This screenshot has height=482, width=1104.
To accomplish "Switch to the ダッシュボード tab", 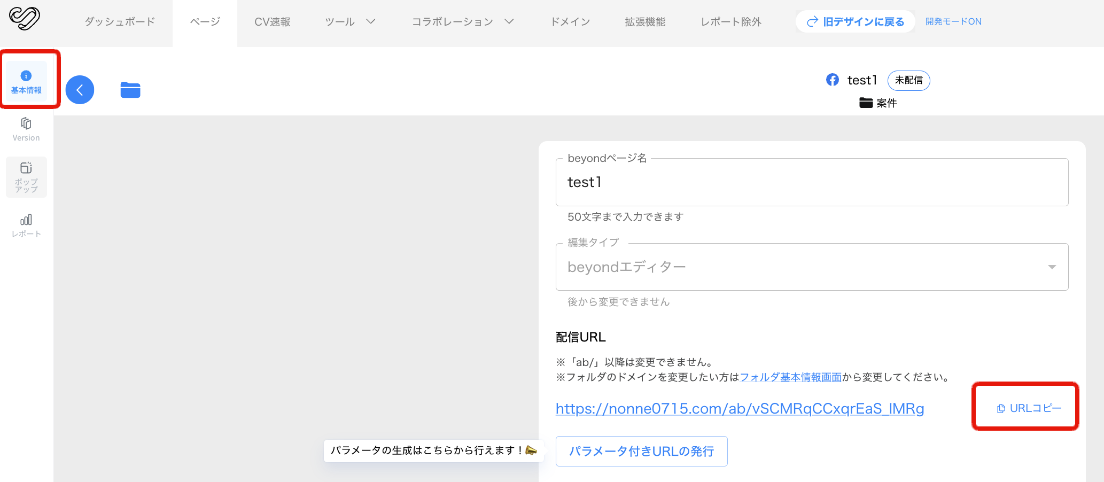I will click(x=120, y=22).
